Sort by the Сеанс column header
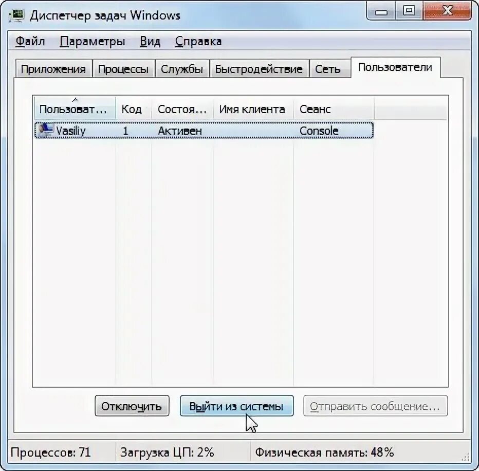The image size is (479, 471). pos(334,108)
